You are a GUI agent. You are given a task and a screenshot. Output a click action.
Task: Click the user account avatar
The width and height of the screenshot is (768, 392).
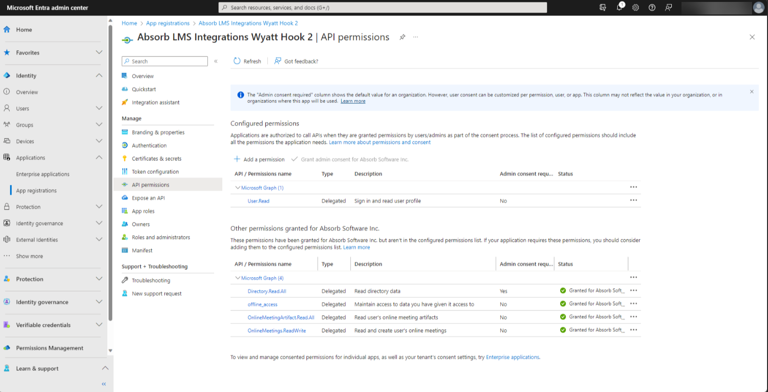pos(758,7)
